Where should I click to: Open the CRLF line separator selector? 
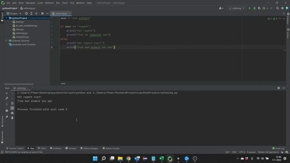pos(234,152)
